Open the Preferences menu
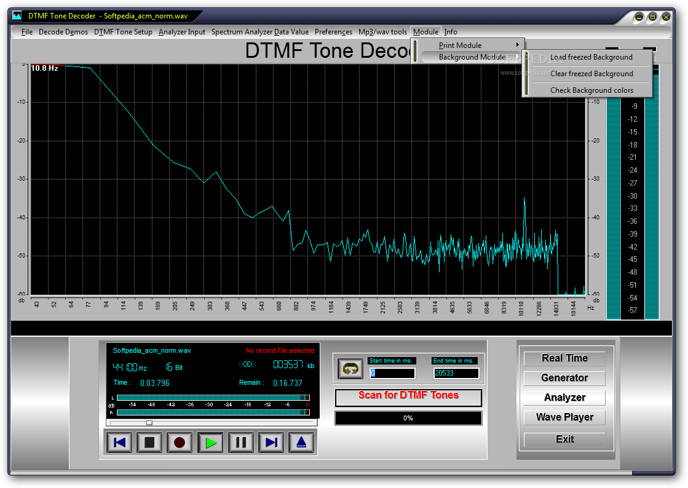Screen dimensions: 688x488 [x=333, y=32]
